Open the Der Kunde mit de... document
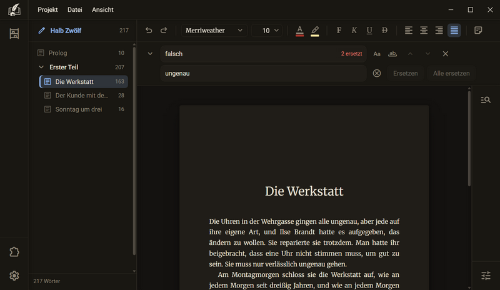 click(x=84, y=96)
